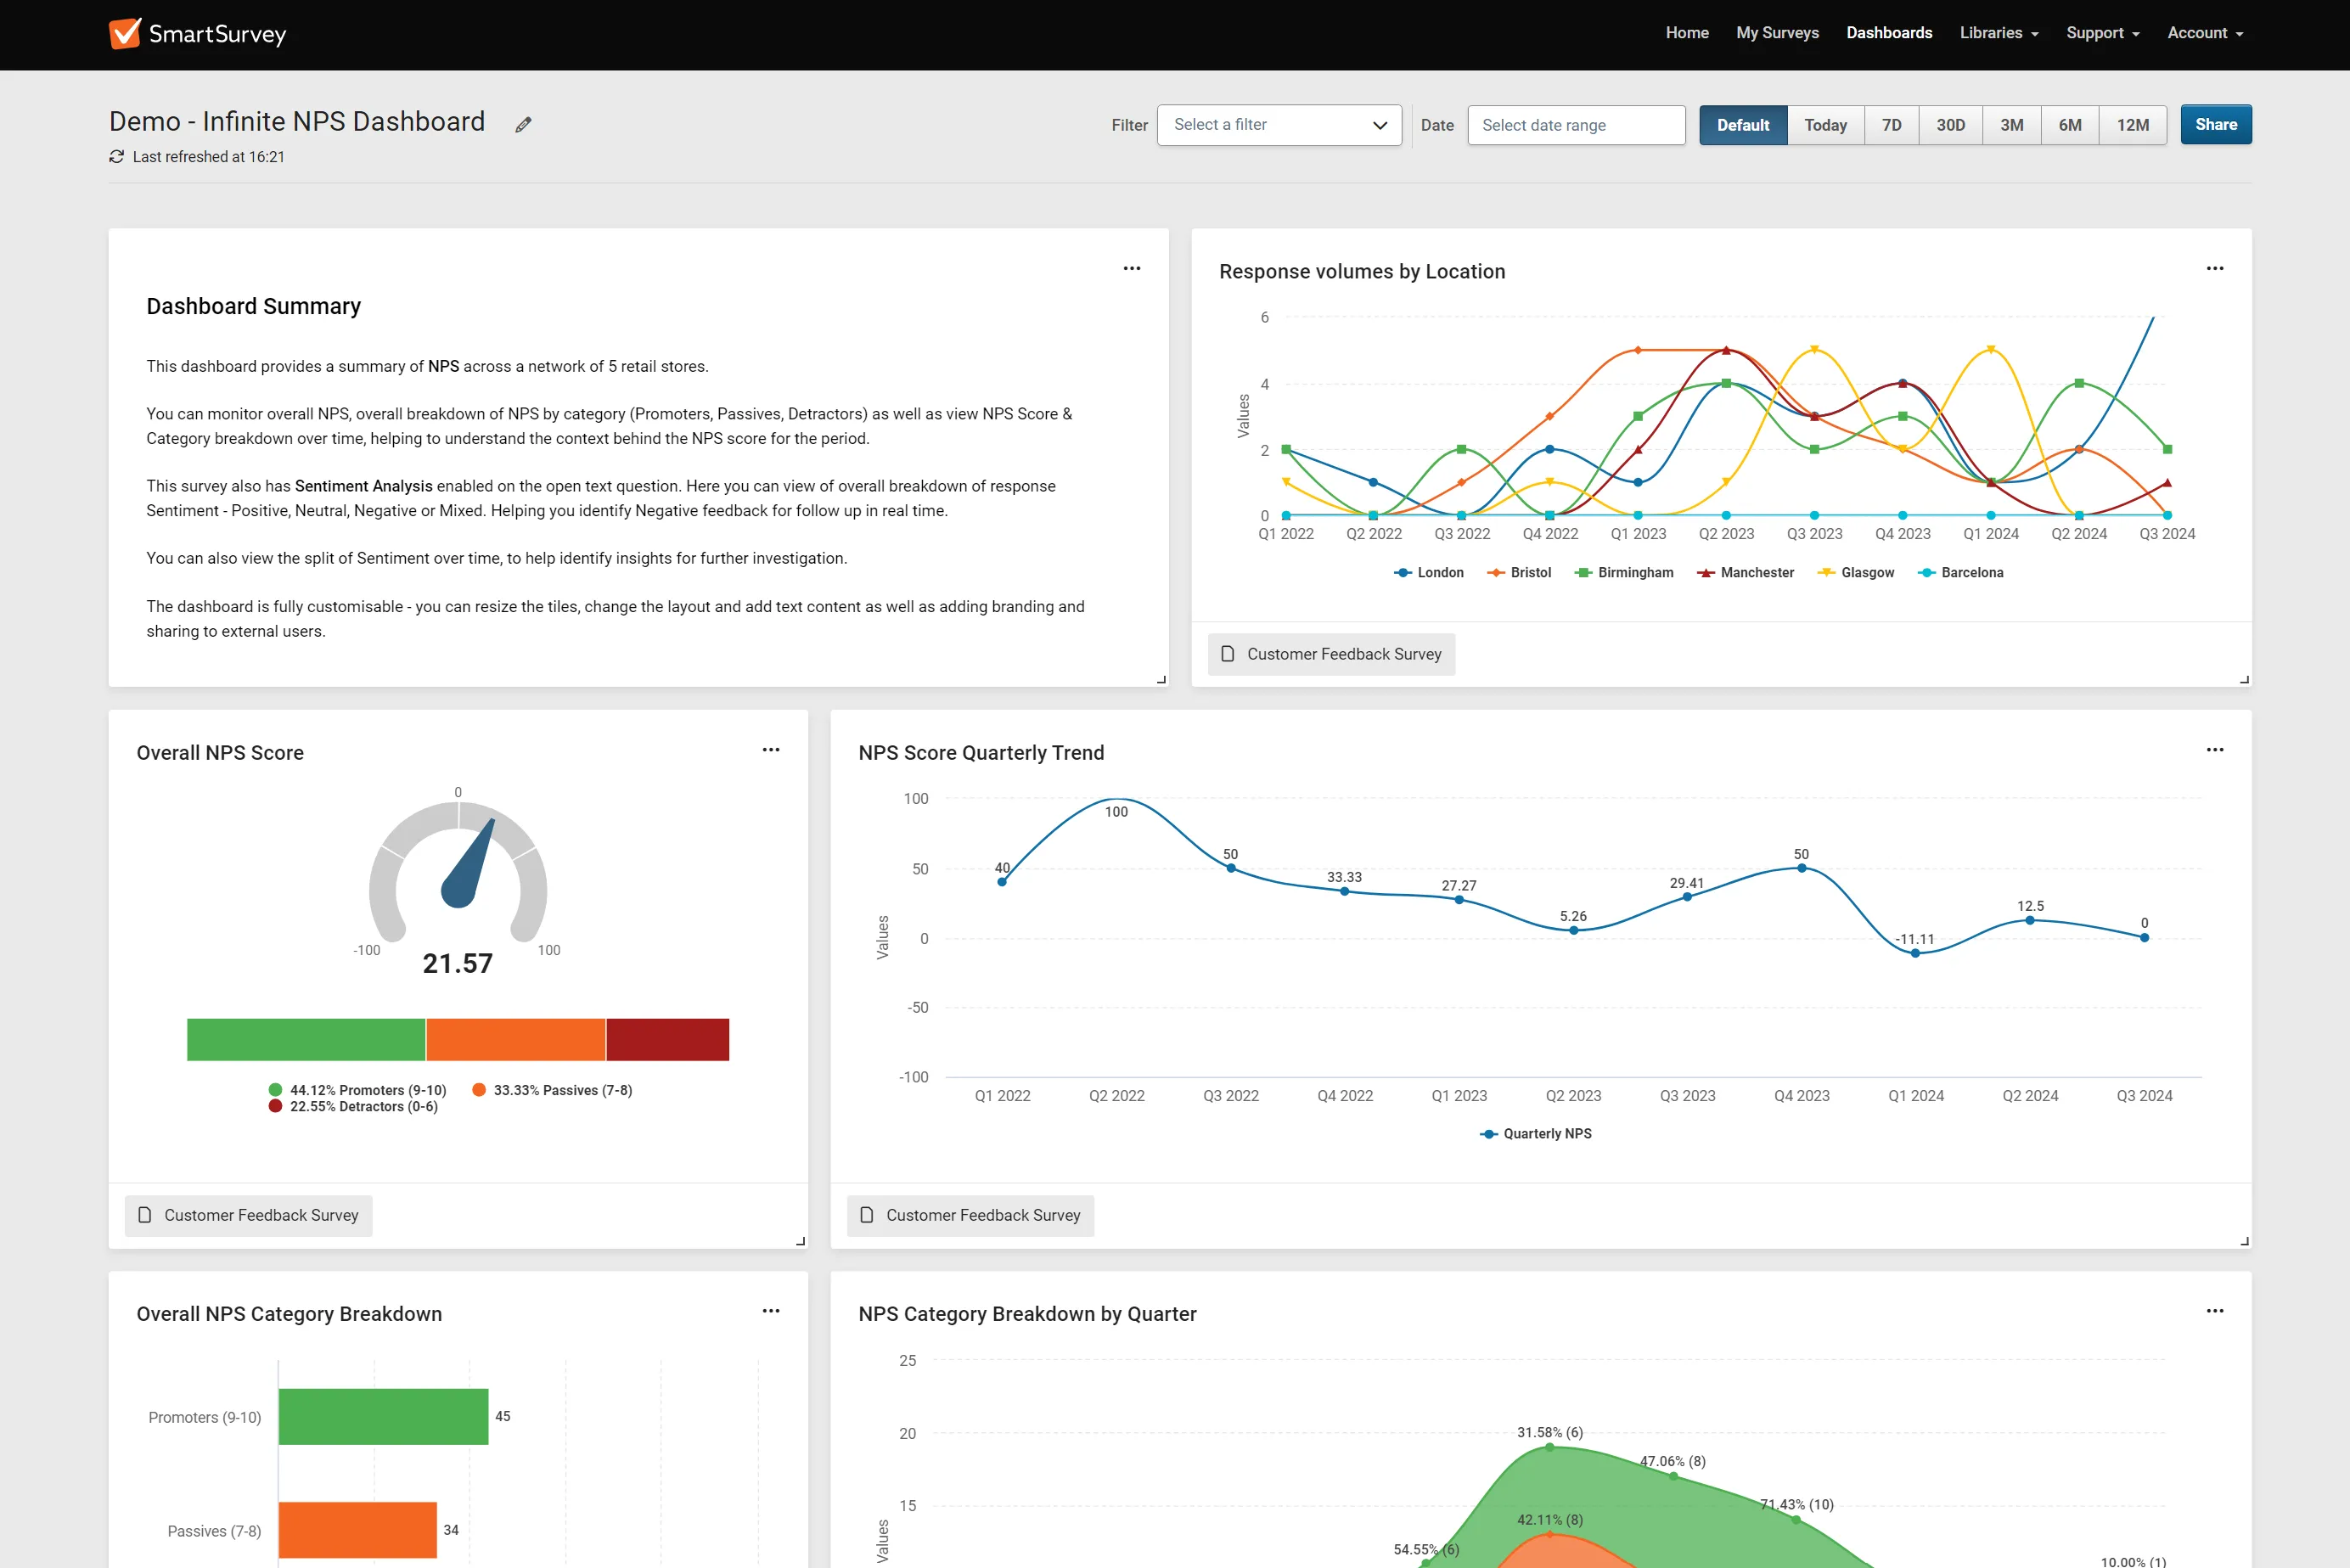Screen dimensions: 2350x1568
Task: Toggle Barcelona series in chart legend
Action: [1961, 573]
